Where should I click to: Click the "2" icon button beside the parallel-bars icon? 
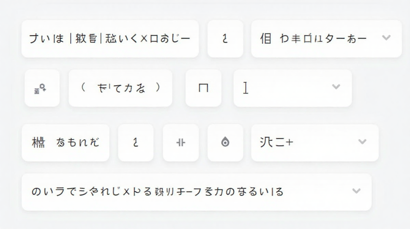click(136, 142)
